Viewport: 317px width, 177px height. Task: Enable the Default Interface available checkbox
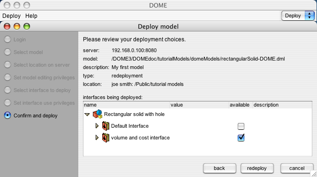coord(241,126)
